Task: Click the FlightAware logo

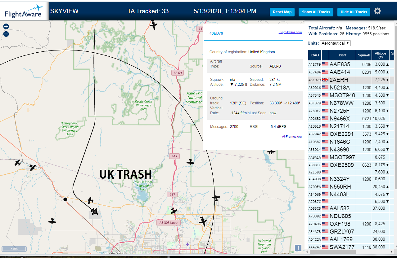Action: point(24,11)
